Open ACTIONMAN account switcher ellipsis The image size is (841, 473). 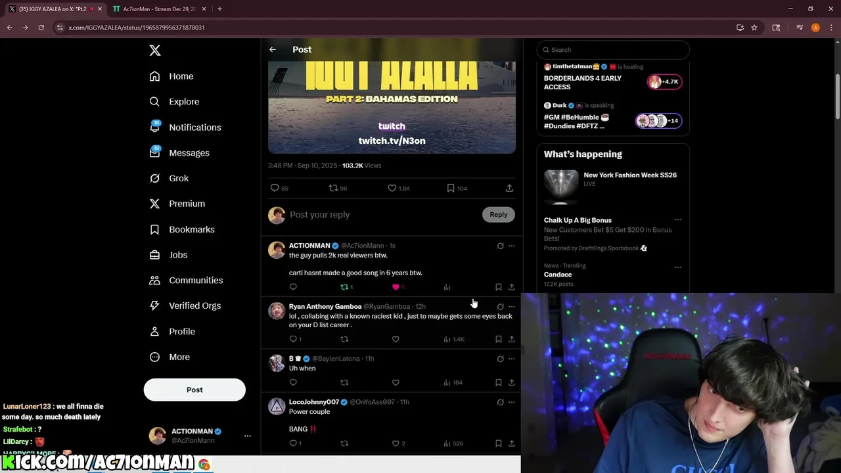[248, 436]
